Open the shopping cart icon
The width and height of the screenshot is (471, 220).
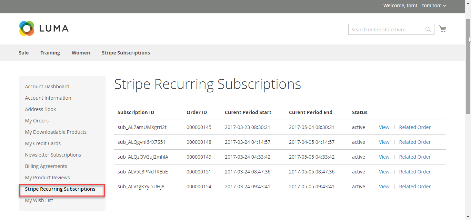pos(442,29)
